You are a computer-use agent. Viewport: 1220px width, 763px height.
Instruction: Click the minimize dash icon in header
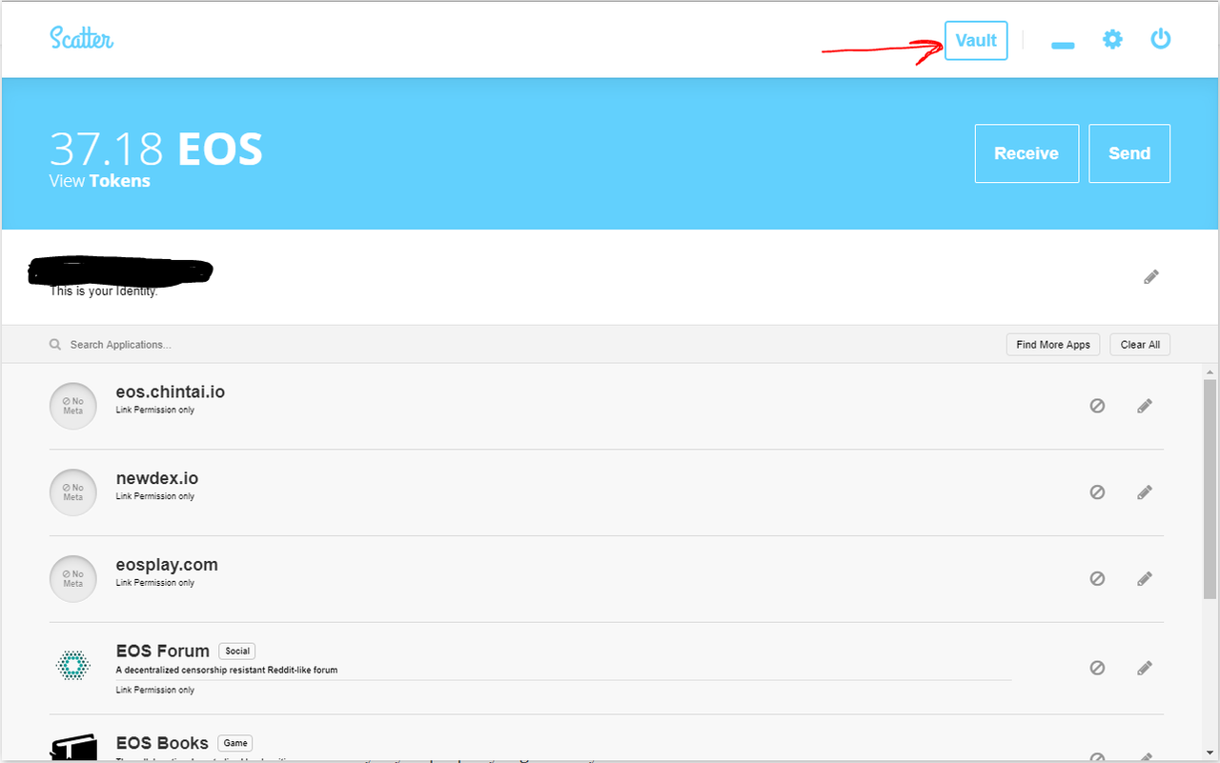1063,45
